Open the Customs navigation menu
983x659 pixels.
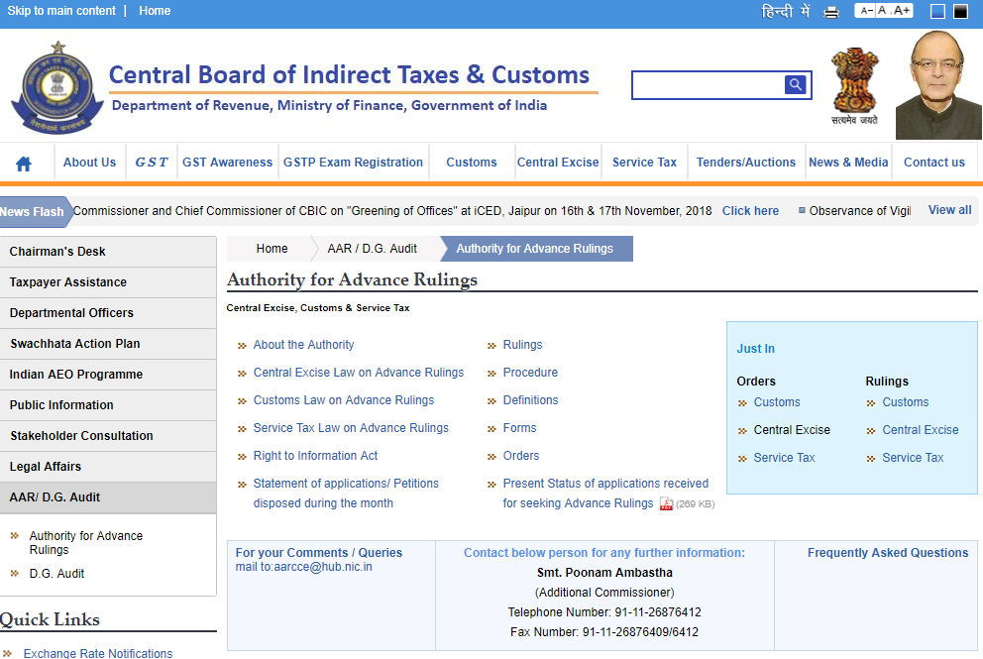click(472, 163)
